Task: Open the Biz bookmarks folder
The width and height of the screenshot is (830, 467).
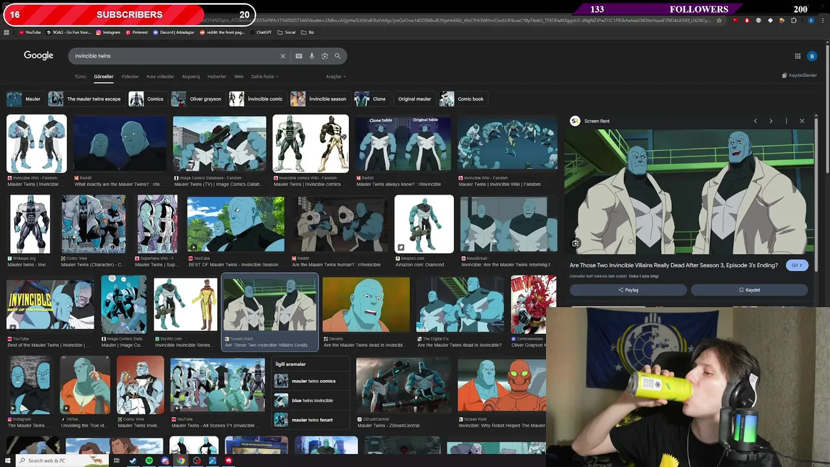Action: click(308, 32)
